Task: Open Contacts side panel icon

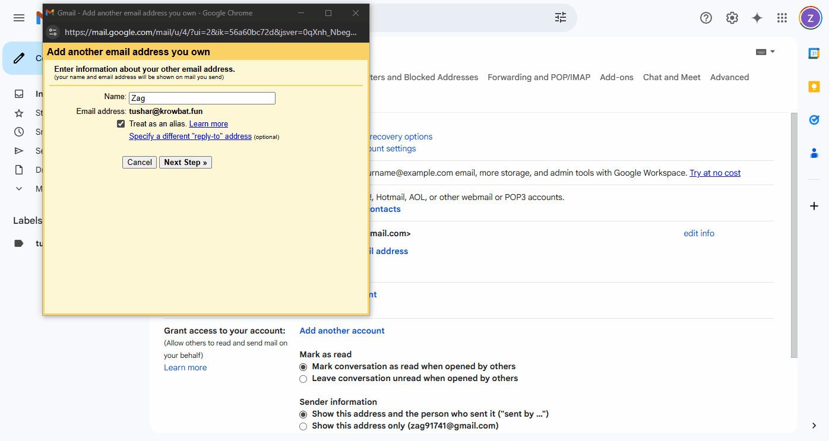Action: click(814, 153)
